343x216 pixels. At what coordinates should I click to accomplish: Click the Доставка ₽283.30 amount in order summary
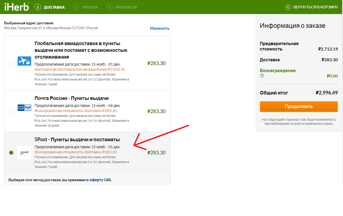click(330, 60)
